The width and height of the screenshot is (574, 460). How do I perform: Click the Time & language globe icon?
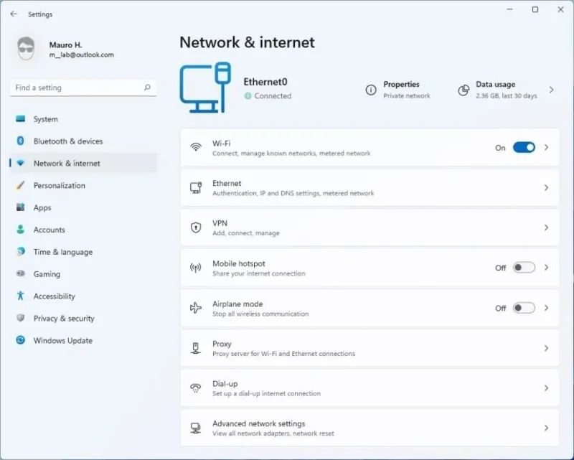coord(21,251)
